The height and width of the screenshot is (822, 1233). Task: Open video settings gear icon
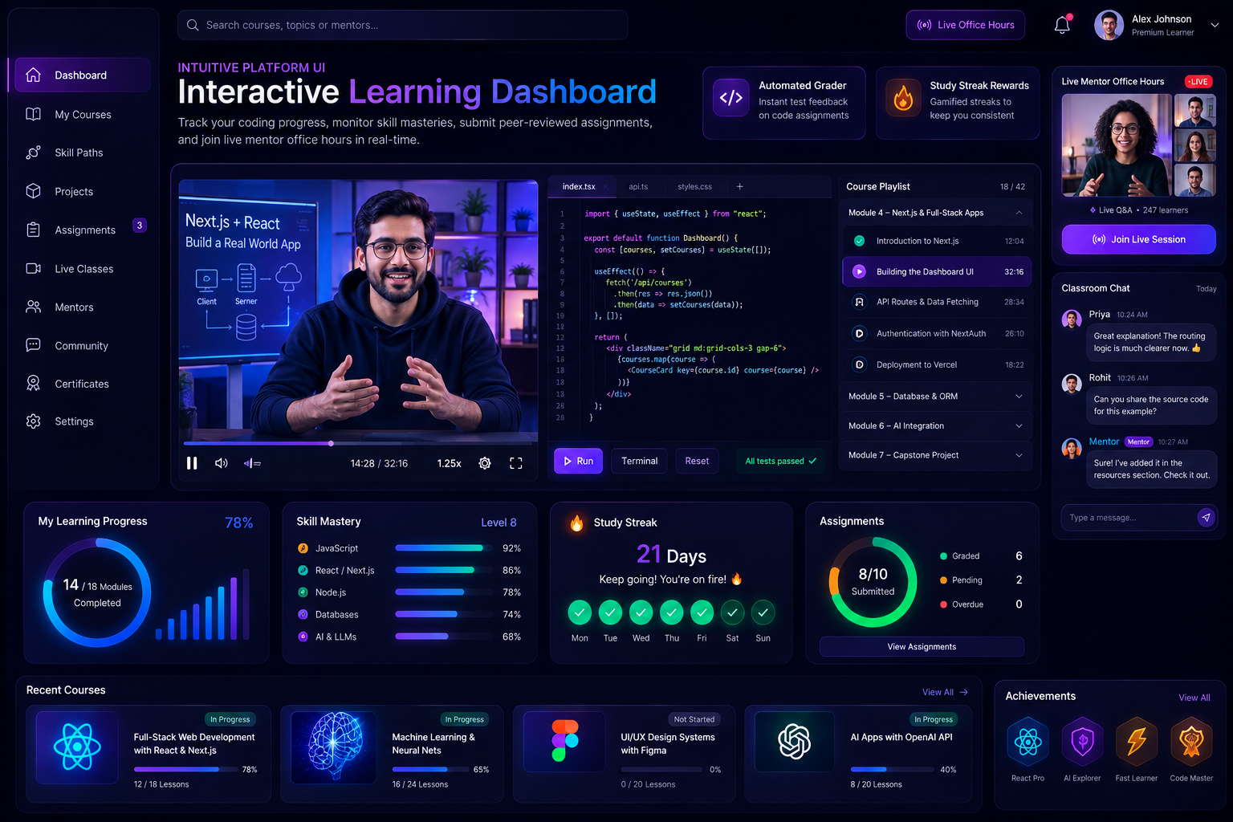click(485, 463)
